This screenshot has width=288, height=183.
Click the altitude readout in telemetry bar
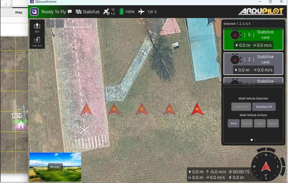coord(196,172)
